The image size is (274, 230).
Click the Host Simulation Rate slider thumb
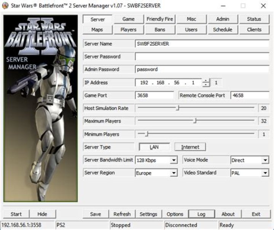click(178, 108)
